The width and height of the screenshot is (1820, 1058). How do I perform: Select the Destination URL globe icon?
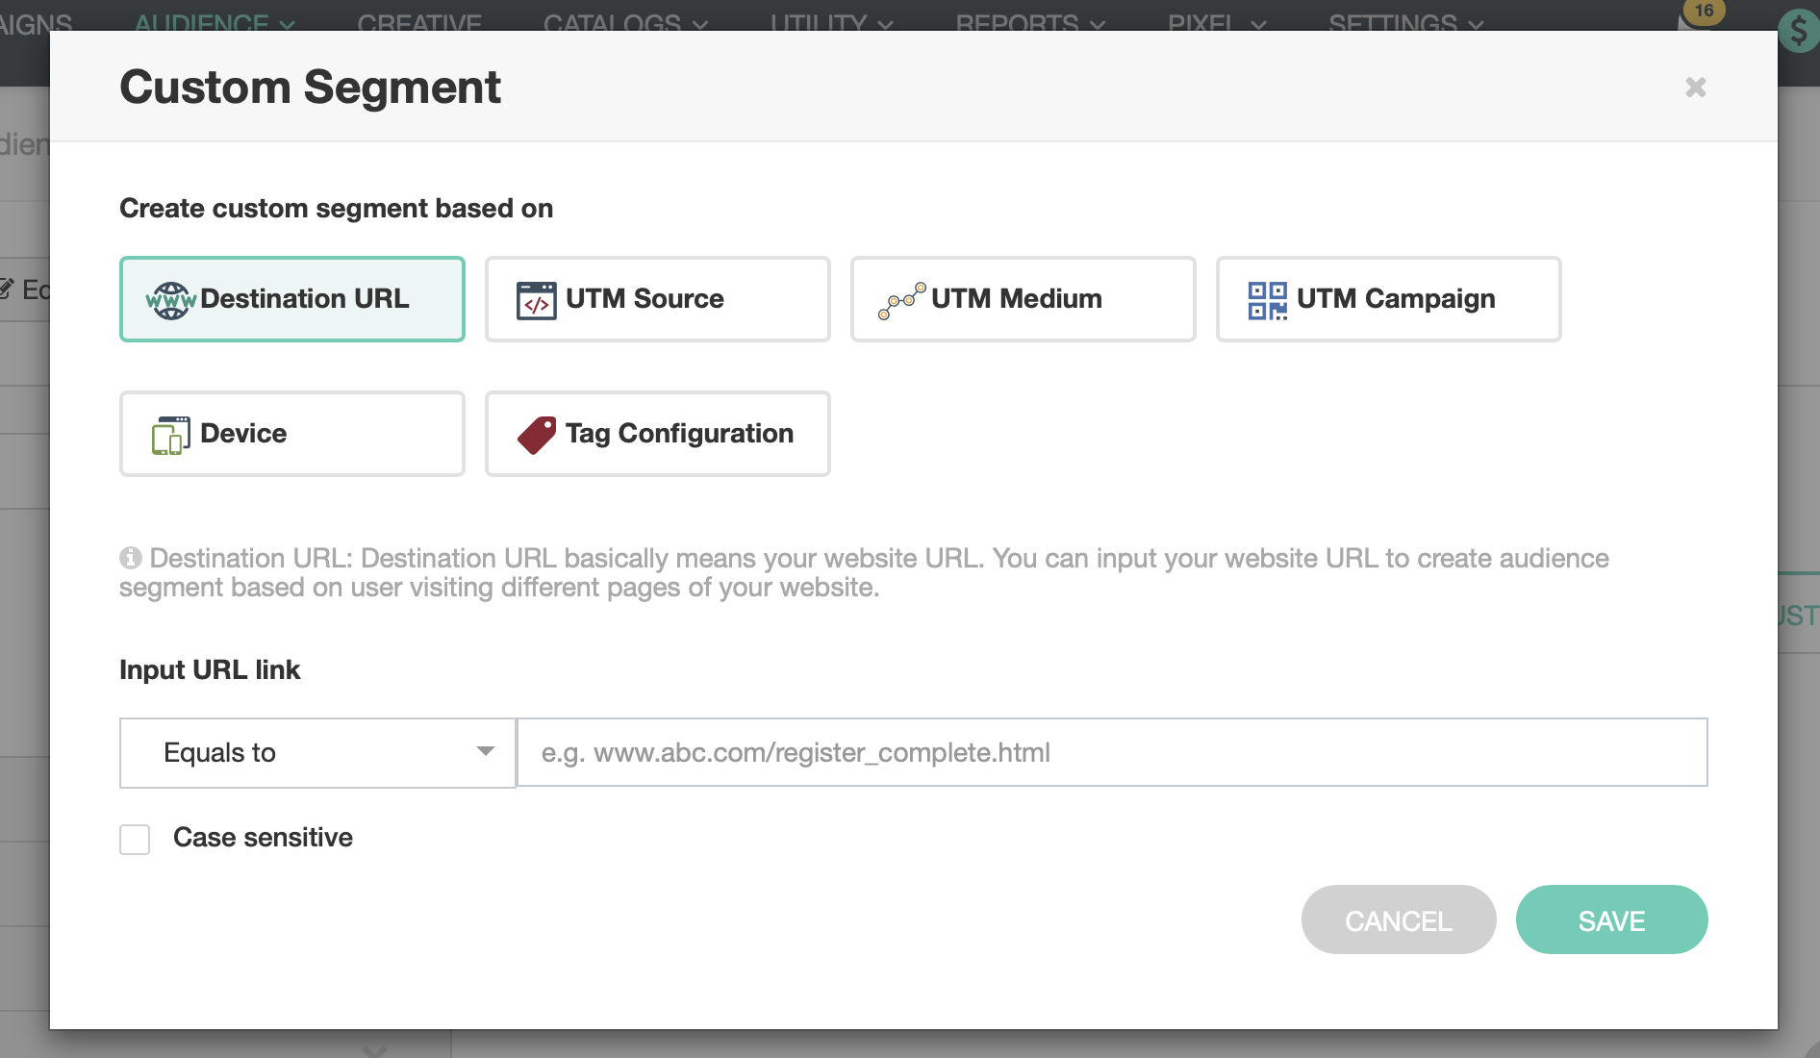[x=170, y=300]
